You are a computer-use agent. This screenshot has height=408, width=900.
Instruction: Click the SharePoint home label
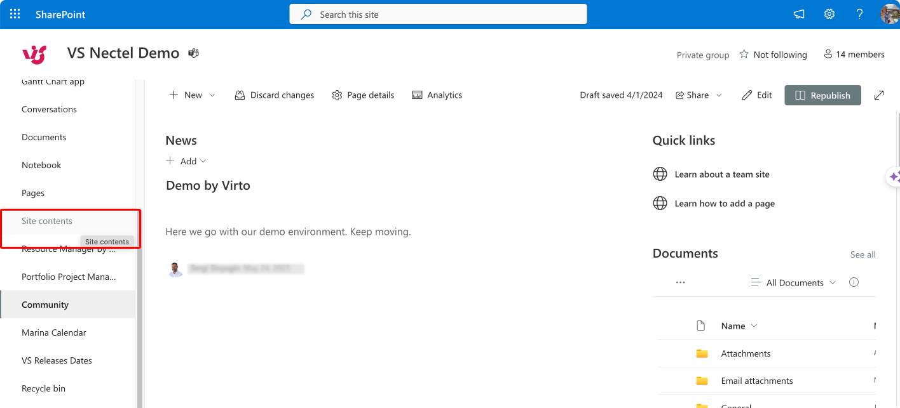point(60,15)
